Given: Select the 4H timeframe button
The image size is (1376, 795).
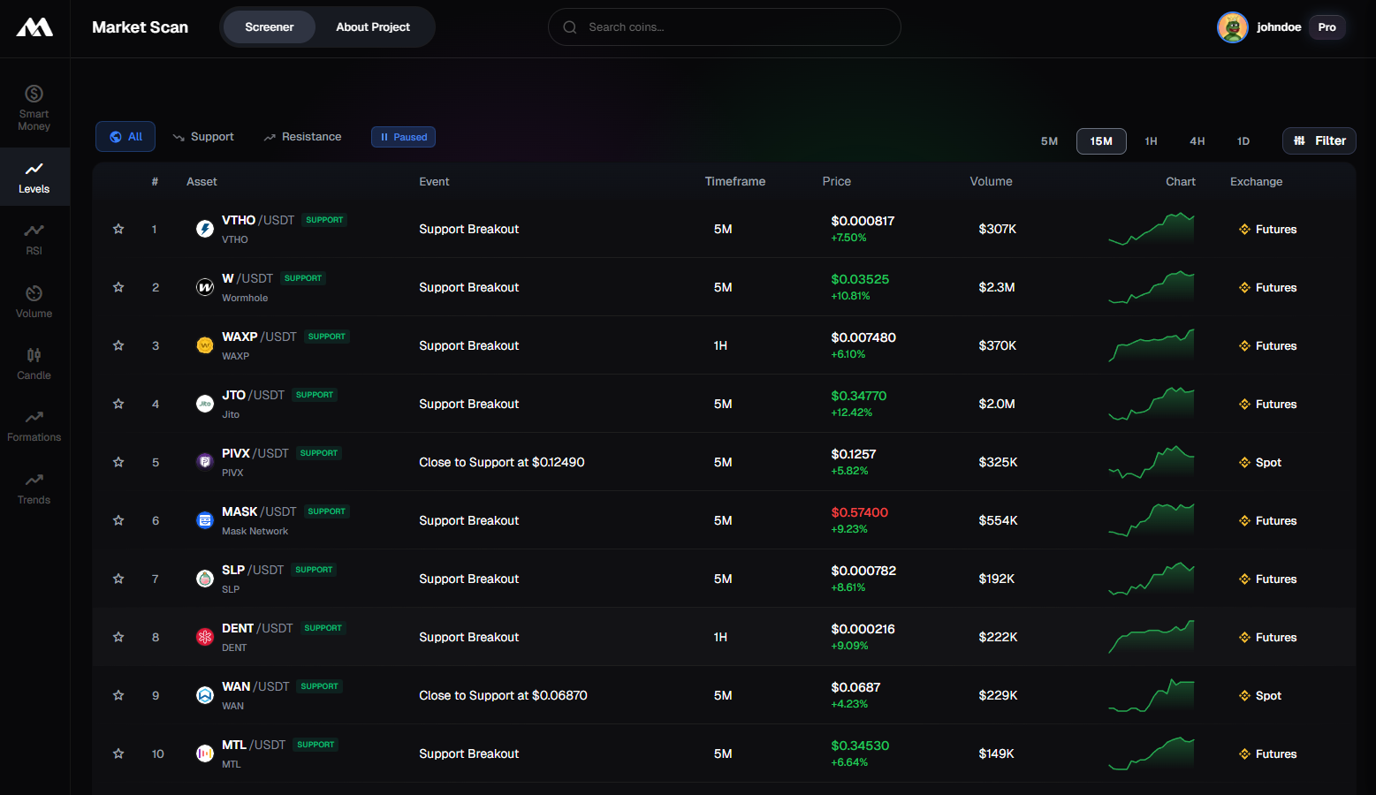Looking at the screenshot, I should (1197, 141).
